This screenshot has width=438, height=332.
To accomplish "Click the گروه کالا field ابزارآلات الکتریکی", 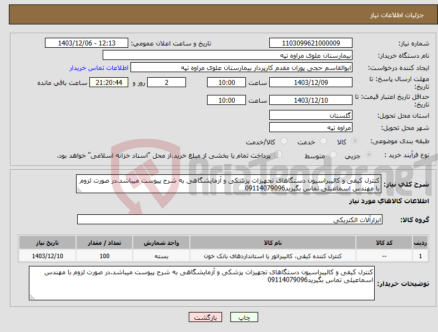I will [230, 219].
